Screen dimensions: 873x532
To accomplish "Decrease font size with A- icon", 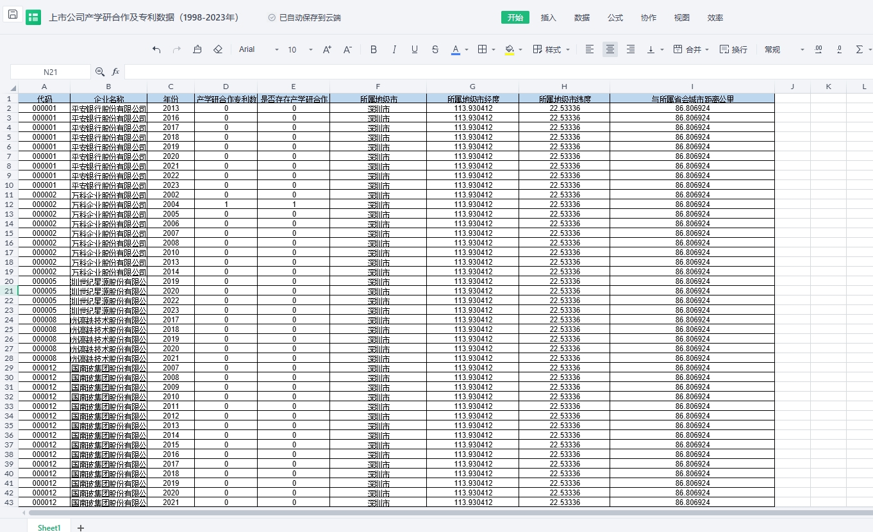I will coord(347,49).
